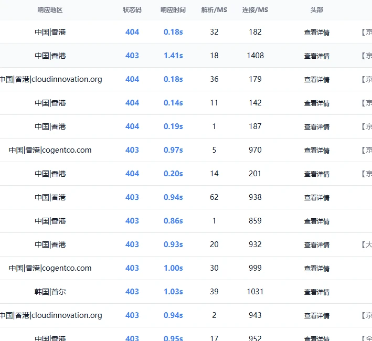372x341 pixels.
Task: Click the 响应时间 column header
Action: tap(173, 10)
